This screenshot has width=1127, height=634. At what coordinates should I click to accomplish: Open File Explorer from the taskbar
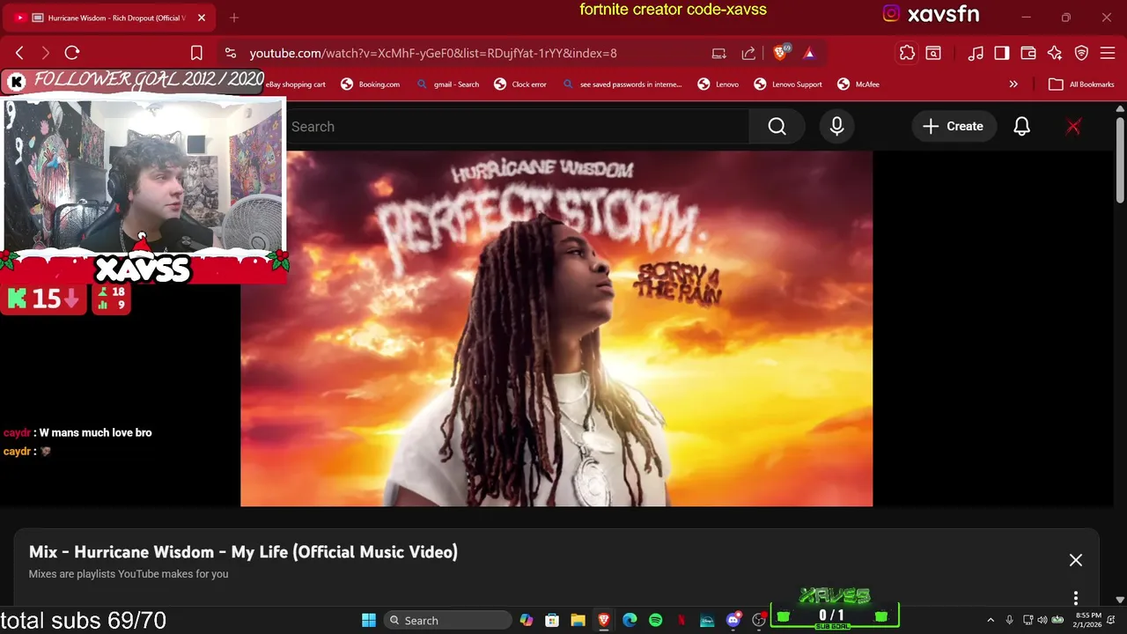point(578,620)
